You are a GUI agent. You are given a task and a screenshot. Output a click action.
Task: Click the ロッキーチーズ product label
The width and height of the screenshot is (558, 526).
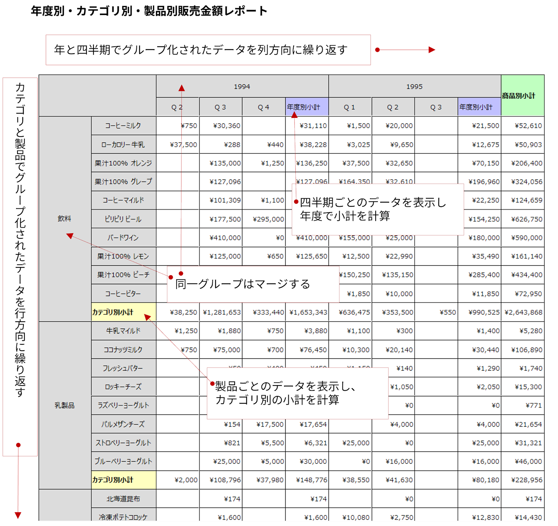pyautogui.click(x=123, y=387)
